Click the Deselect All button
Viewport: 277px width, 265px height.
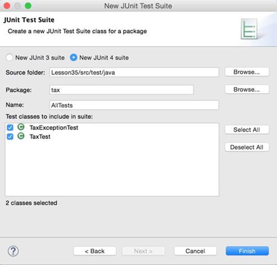tap(247, 147)
